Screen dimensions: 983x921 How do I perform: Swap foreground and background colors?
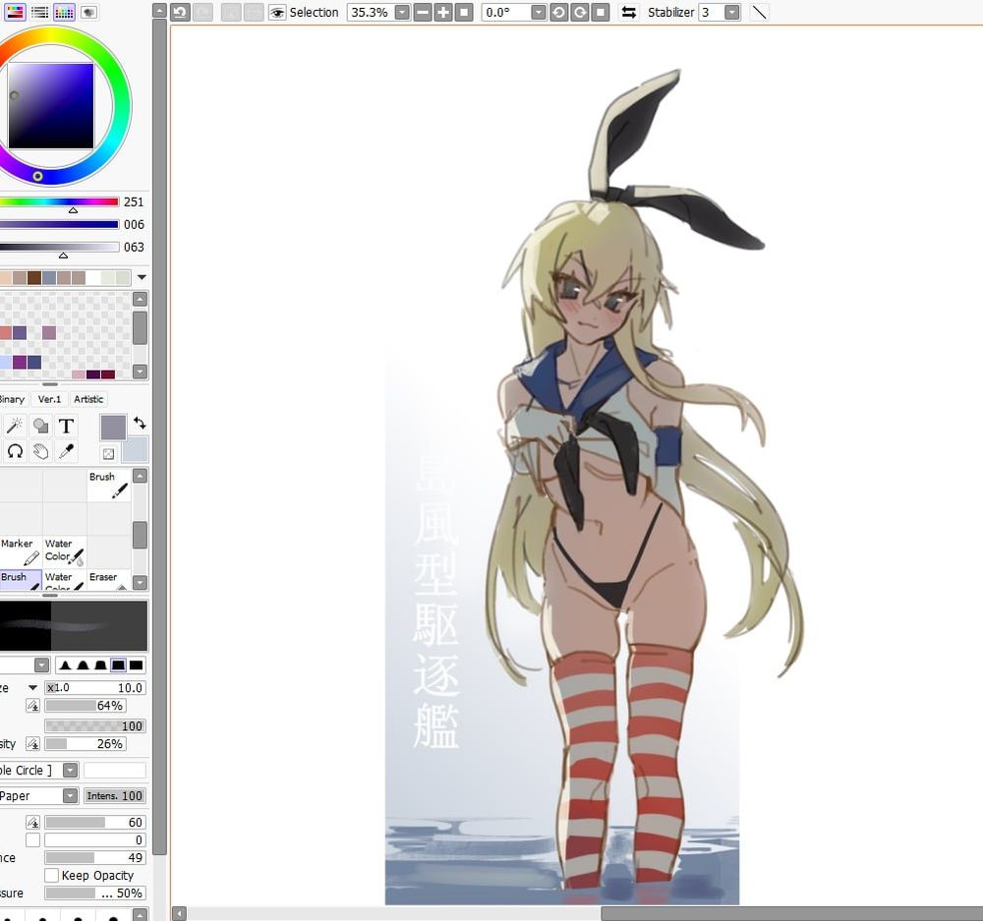(x=140, y=424)
